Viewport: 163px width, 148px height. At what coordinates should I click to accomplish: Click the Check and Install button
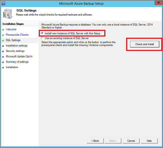pos(144,44)
